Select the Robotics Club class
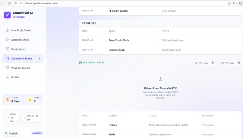The height and width of the screenshot is (139, 243). click(117, 50)
